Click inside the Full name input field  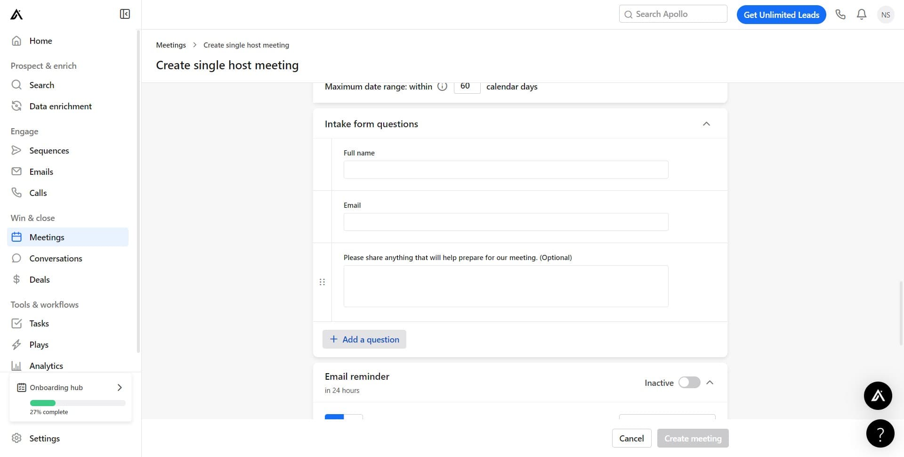(x=505, y=169)
